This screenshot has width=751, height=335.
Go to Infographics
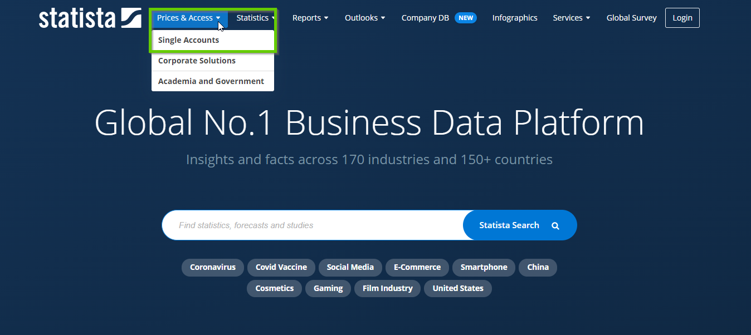pos(515,18)
